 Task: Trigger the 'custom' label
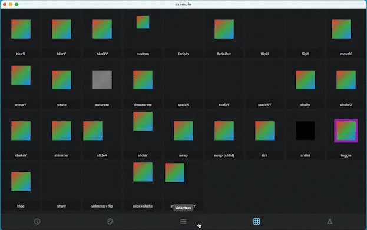(143, 54)
